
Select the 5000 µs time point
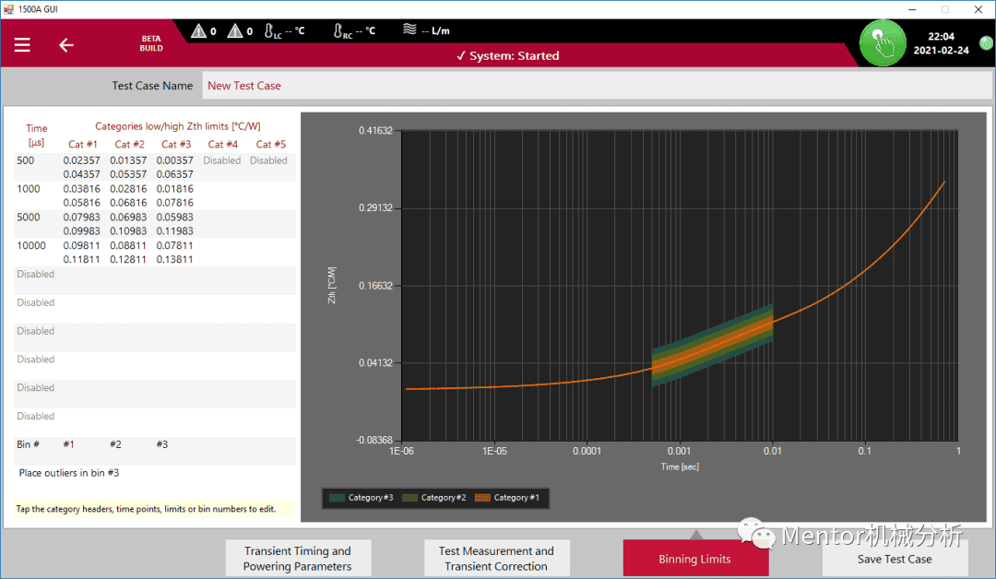click(x=29, y=218)
